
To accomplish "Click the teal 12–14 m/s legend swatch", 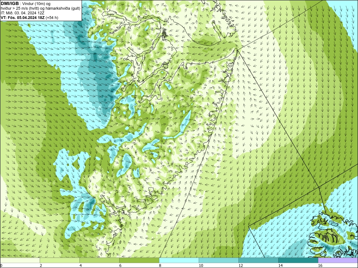I will tap(258, 260).
